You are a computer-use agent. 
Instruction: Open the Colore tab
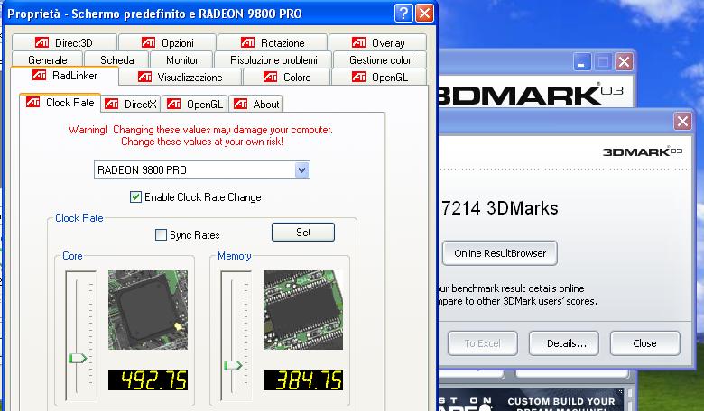[287, 78]
